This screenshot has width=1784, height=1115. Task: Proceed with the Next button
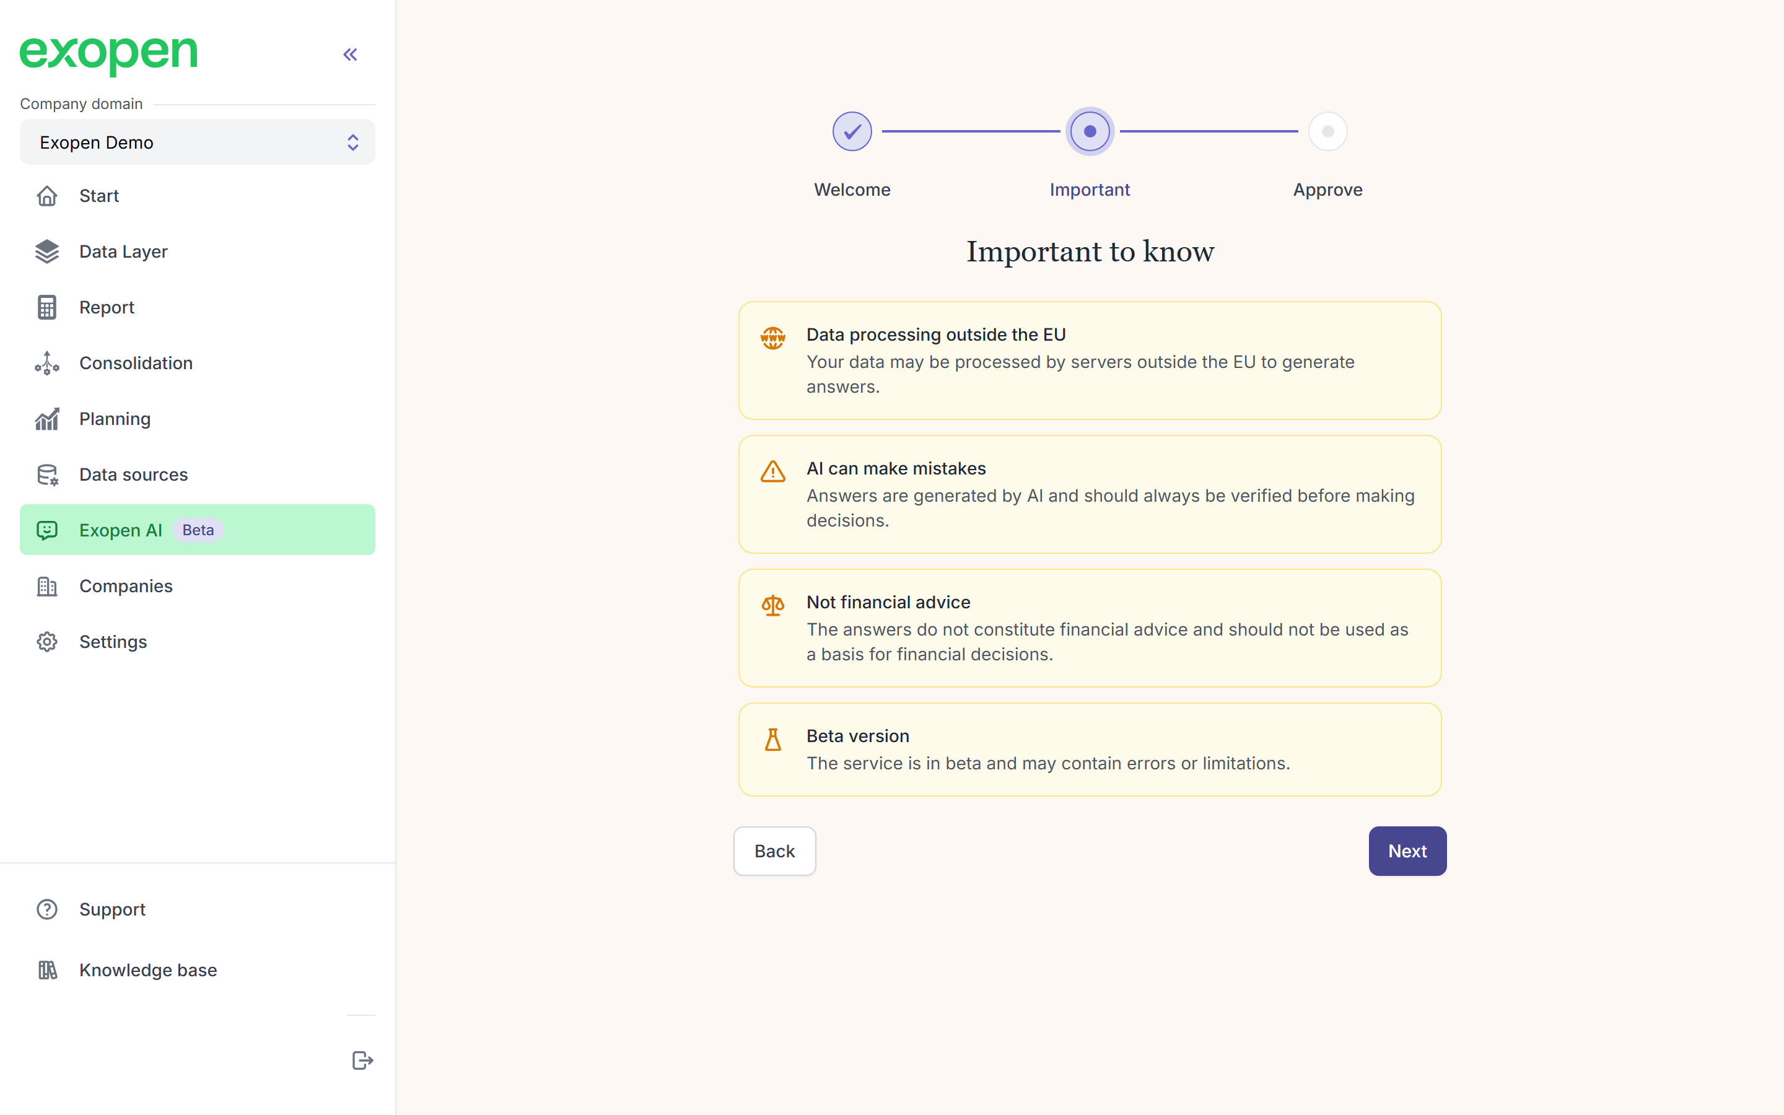[1407, 851]
